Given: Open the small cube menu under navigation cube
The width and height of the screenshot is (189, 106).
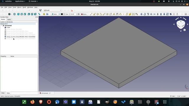Looking at the screenshot, I should [x=184, y=30].
